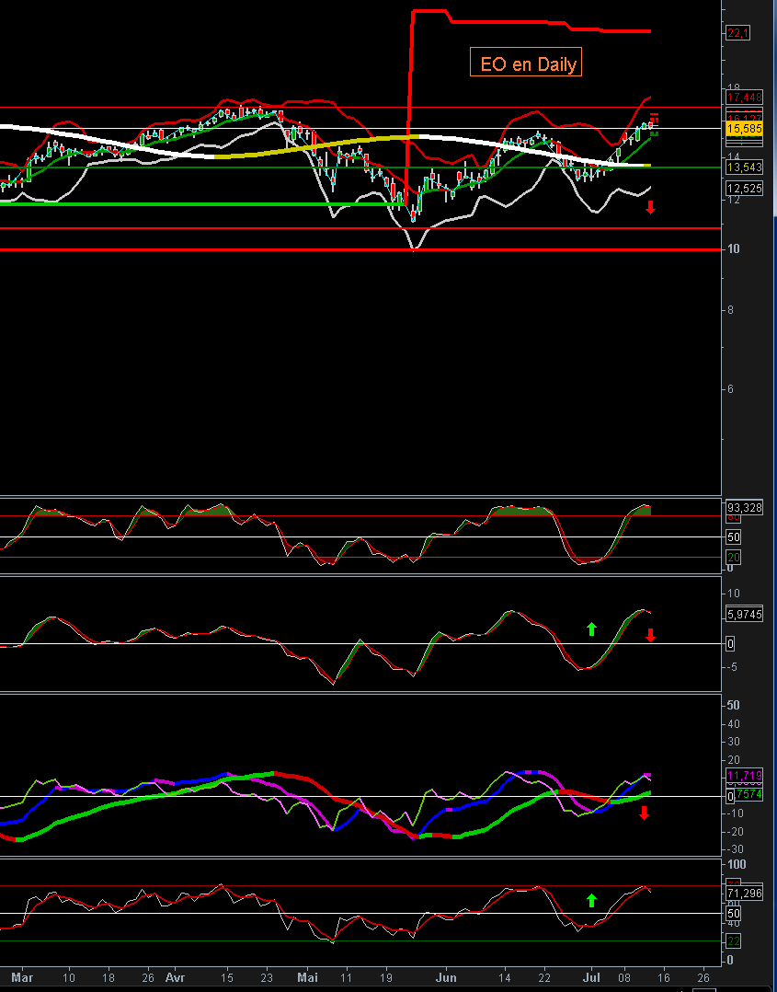Click the green 7574 indicator value
The width and height of the screenshot is (777, 992).
tap(748, 795)
